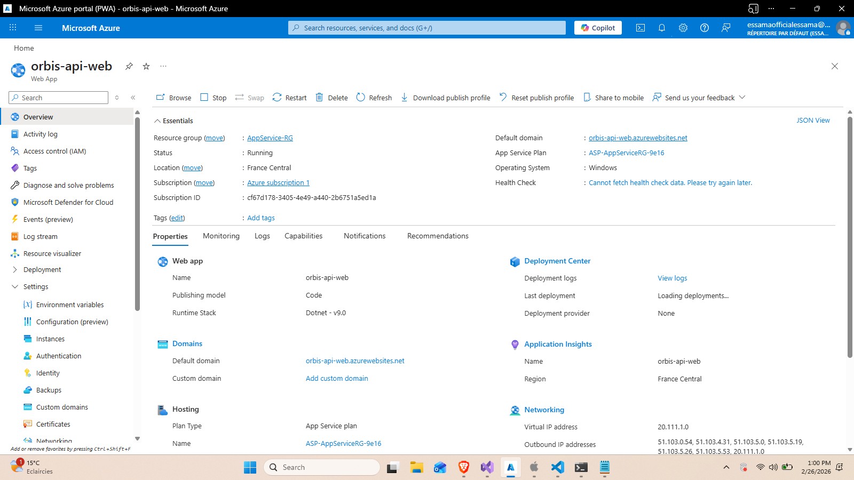The height and width of the screenshot is (480, 854).
Task: Click Add custom domain link
Action: [337, 379]
